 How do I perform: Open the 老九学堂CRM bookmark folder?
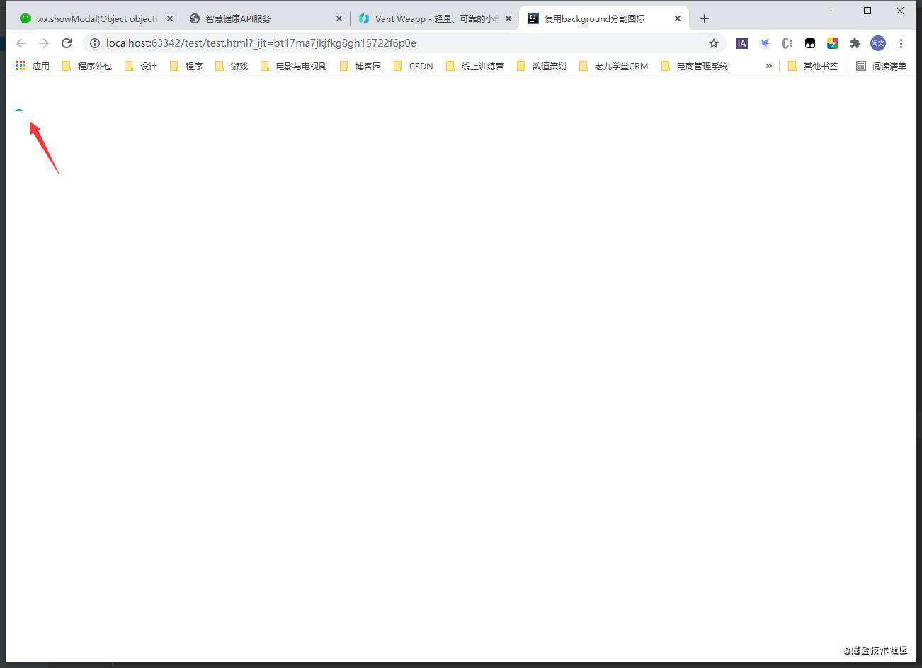tap(613, 66)
